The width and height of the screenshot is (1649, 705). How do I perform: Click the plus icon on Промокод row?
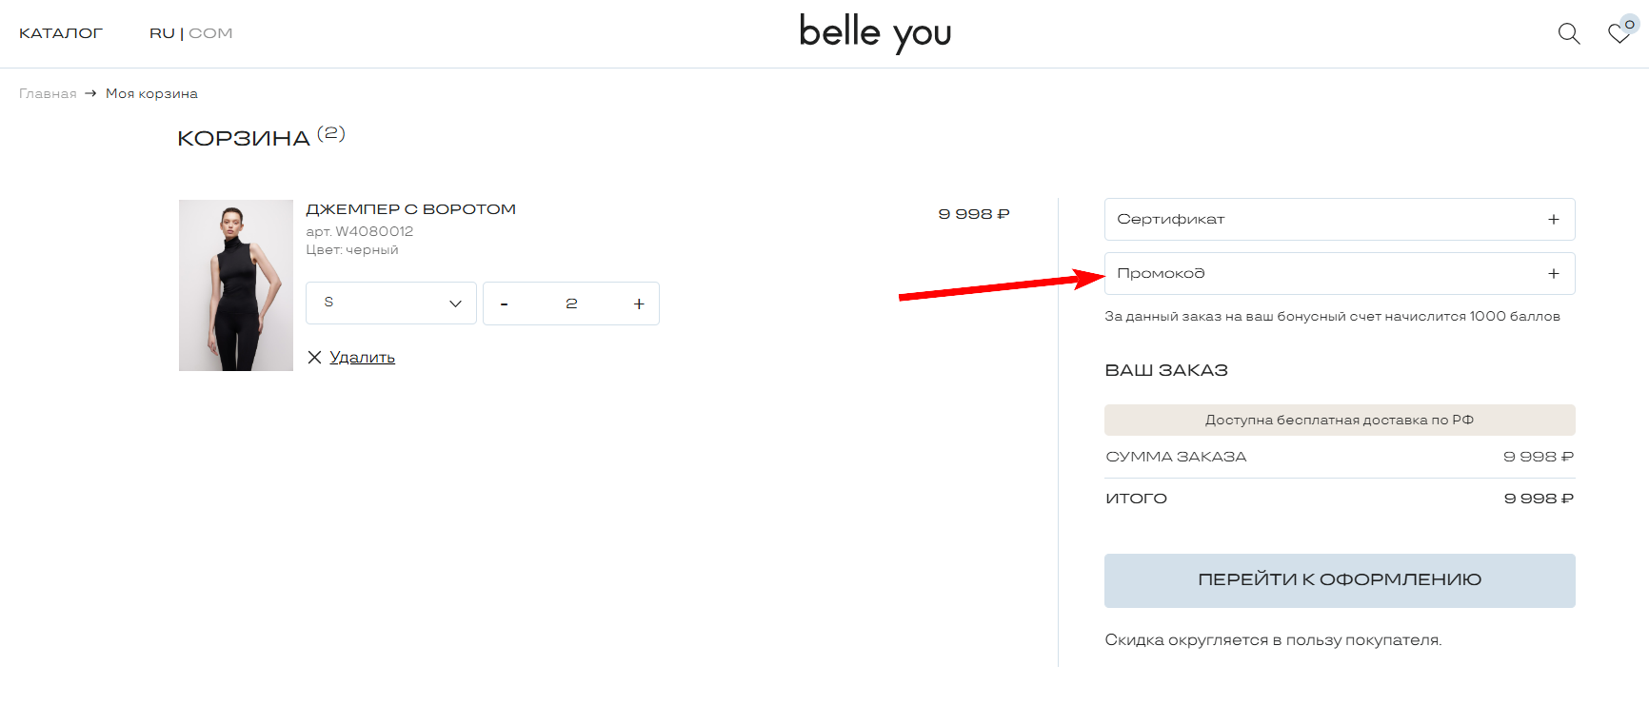click(1554, 273)
